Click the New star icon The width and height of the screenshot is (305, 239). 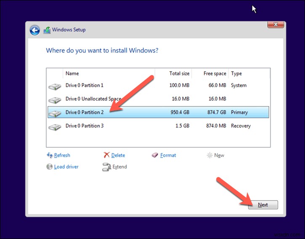[210, 155]
